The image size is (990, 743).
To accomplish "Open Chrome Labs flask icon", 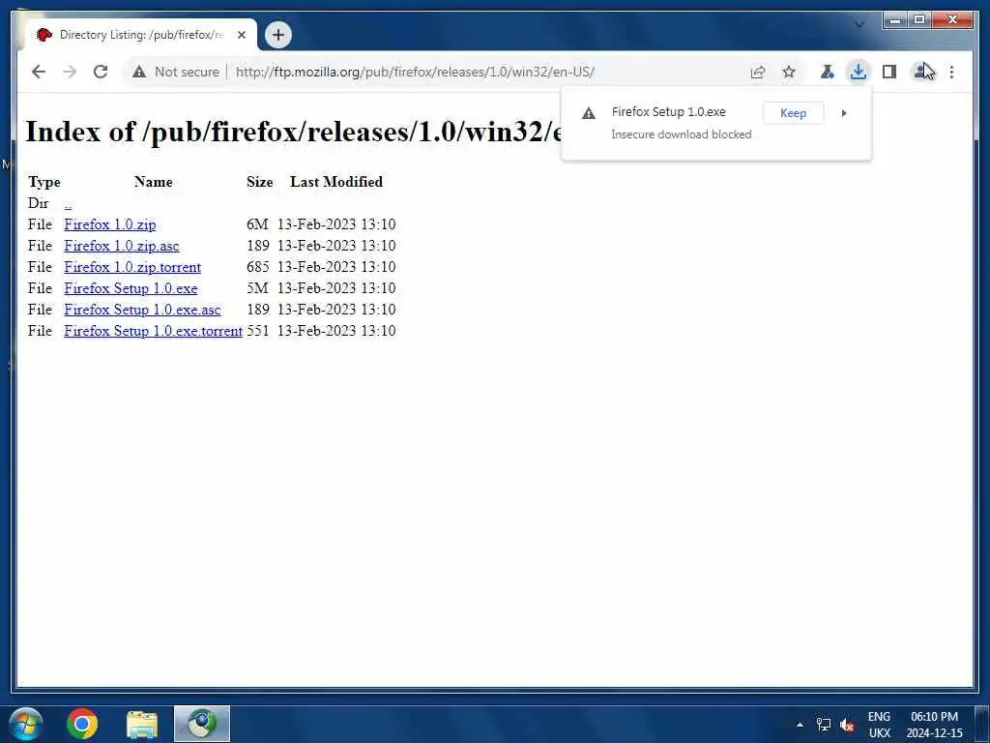I will coord(828,72).
